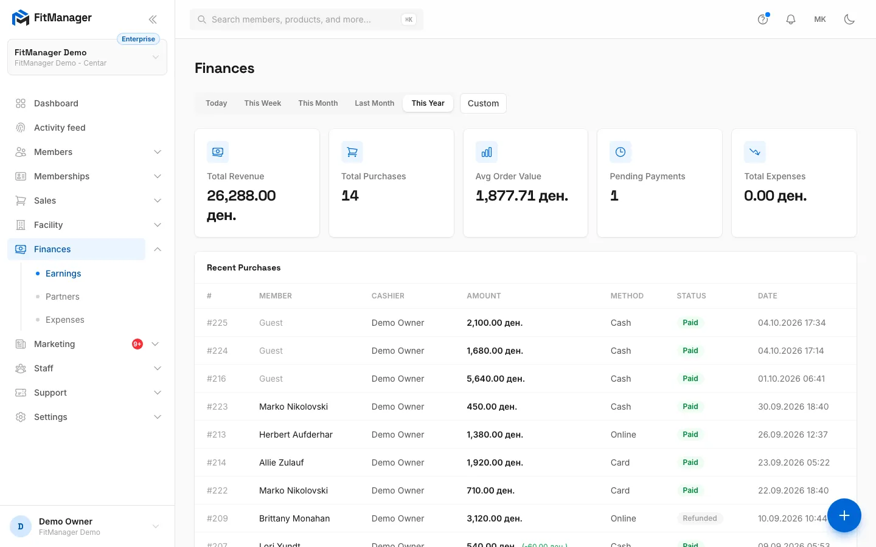
Task: Select the Last Month tab
Action: (x=375, y=103)
